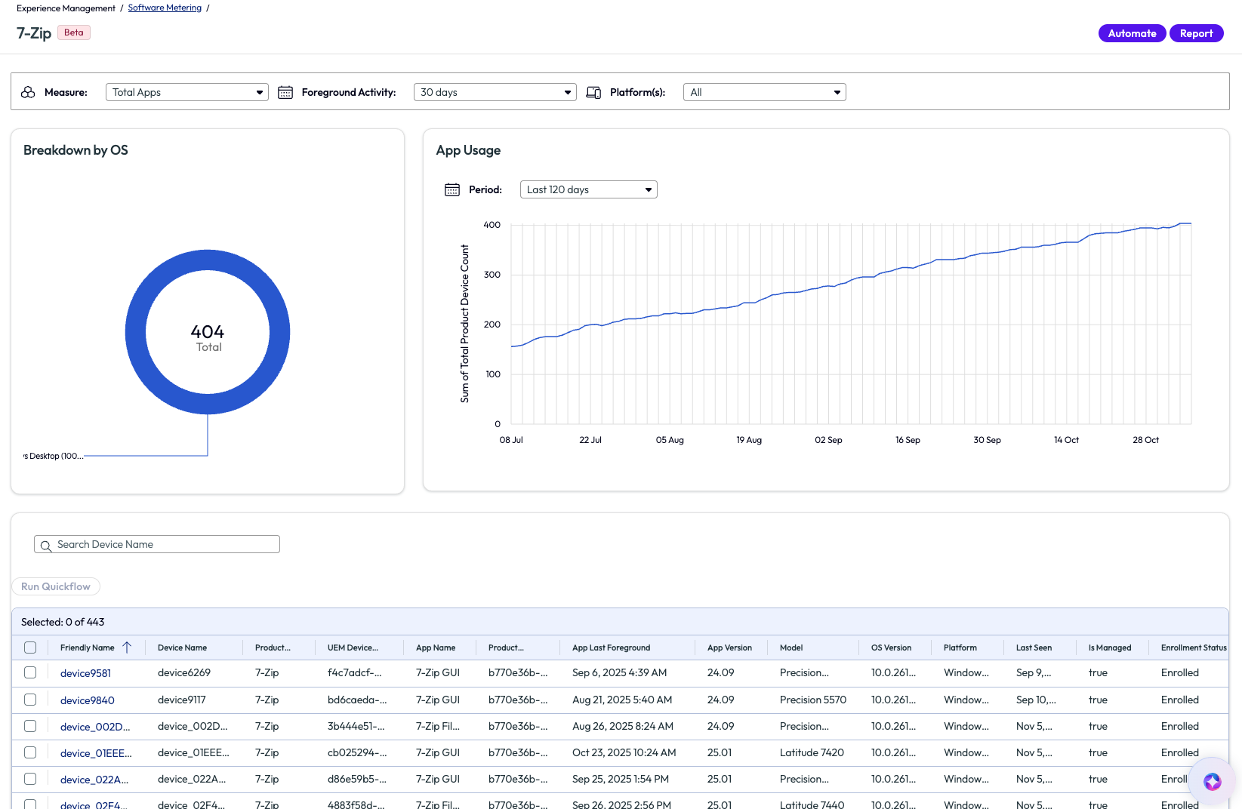Sort by App Last Foreground column header
Screen dimensions: 1242x809
click(611, 648)
